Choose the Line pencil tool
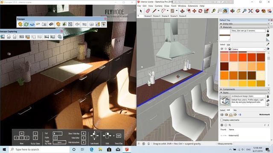Screen dimensions: 273x153 tap(154, 11)
